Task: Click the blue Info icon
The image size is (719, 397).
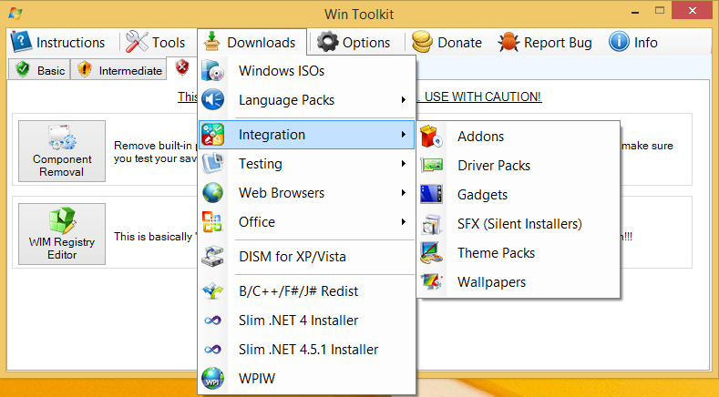Action: [x=619, y=42]
